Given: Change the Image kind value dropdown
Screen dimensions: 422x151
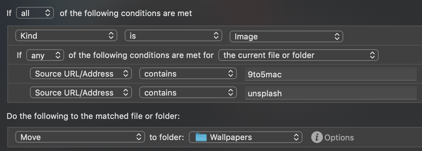Looking at the screenshot, I should point(286,36).
